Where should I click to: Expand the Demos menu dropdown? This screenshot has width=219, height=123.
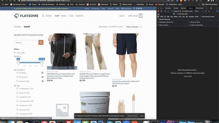[x=49, y=16]
